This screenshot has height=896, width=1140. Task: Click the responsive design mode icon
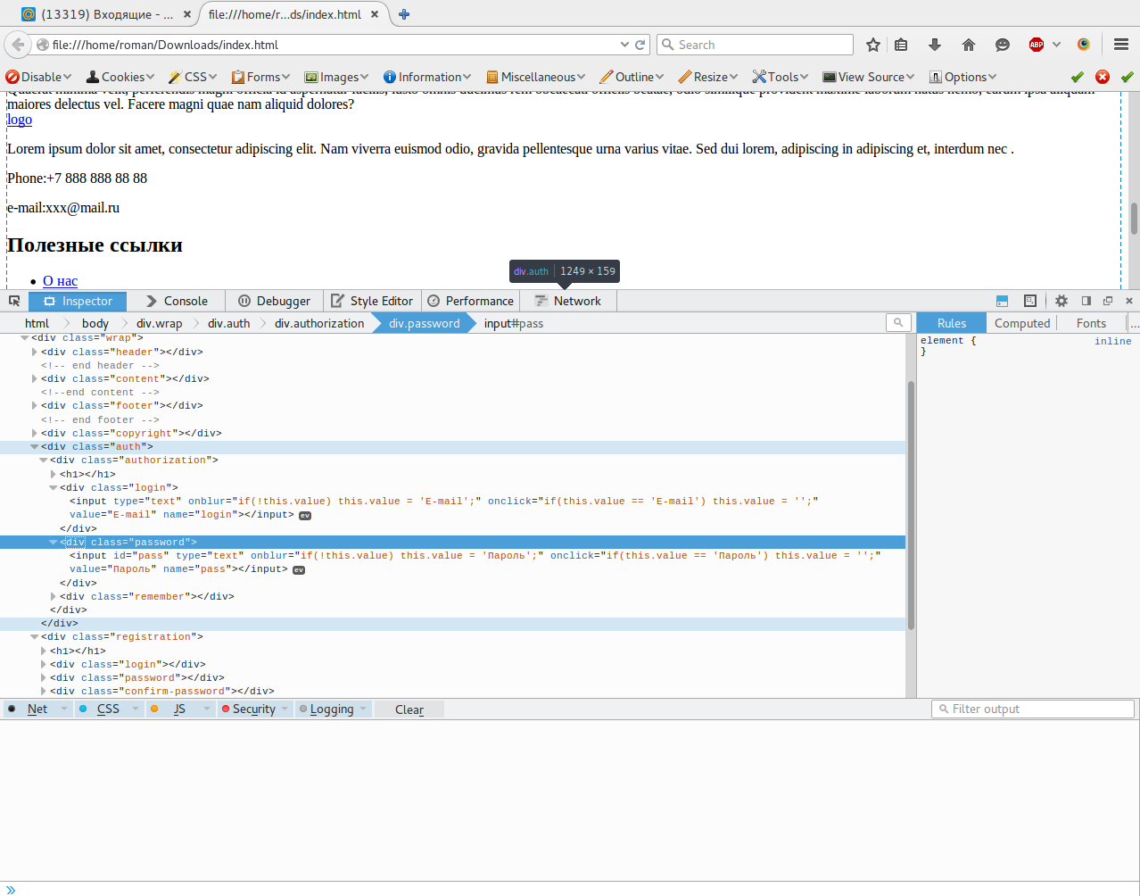pos(1030,301)
